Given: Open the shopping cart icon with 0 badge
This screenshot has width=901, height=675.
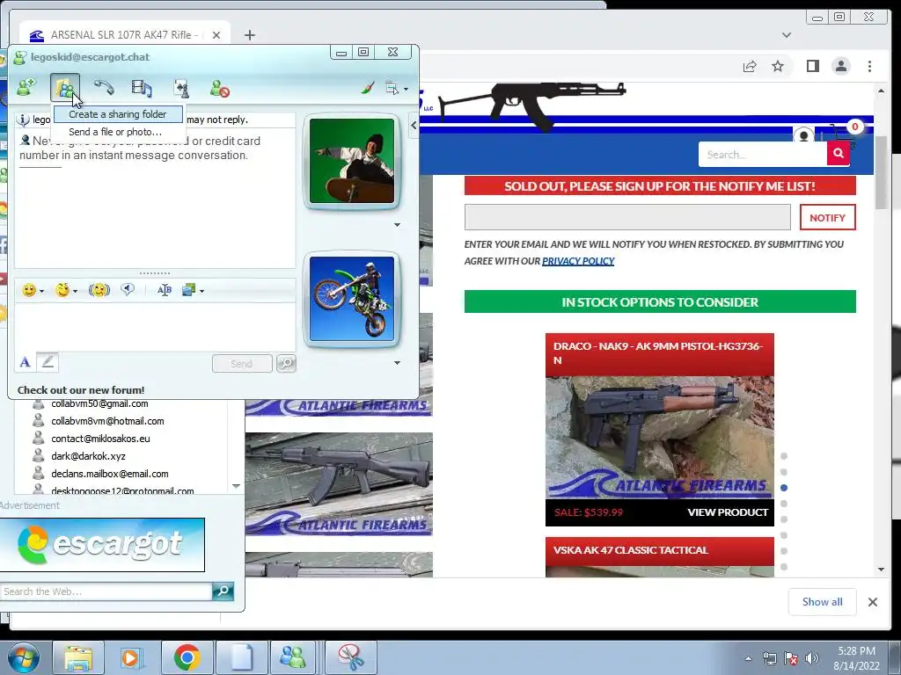Looking at the screenshot, I should click(844, 134).
